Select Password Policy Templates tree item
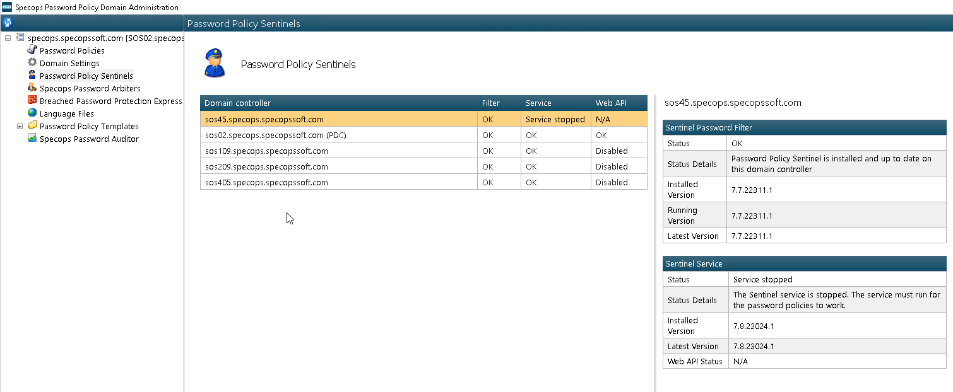 (x=89, y=126)
